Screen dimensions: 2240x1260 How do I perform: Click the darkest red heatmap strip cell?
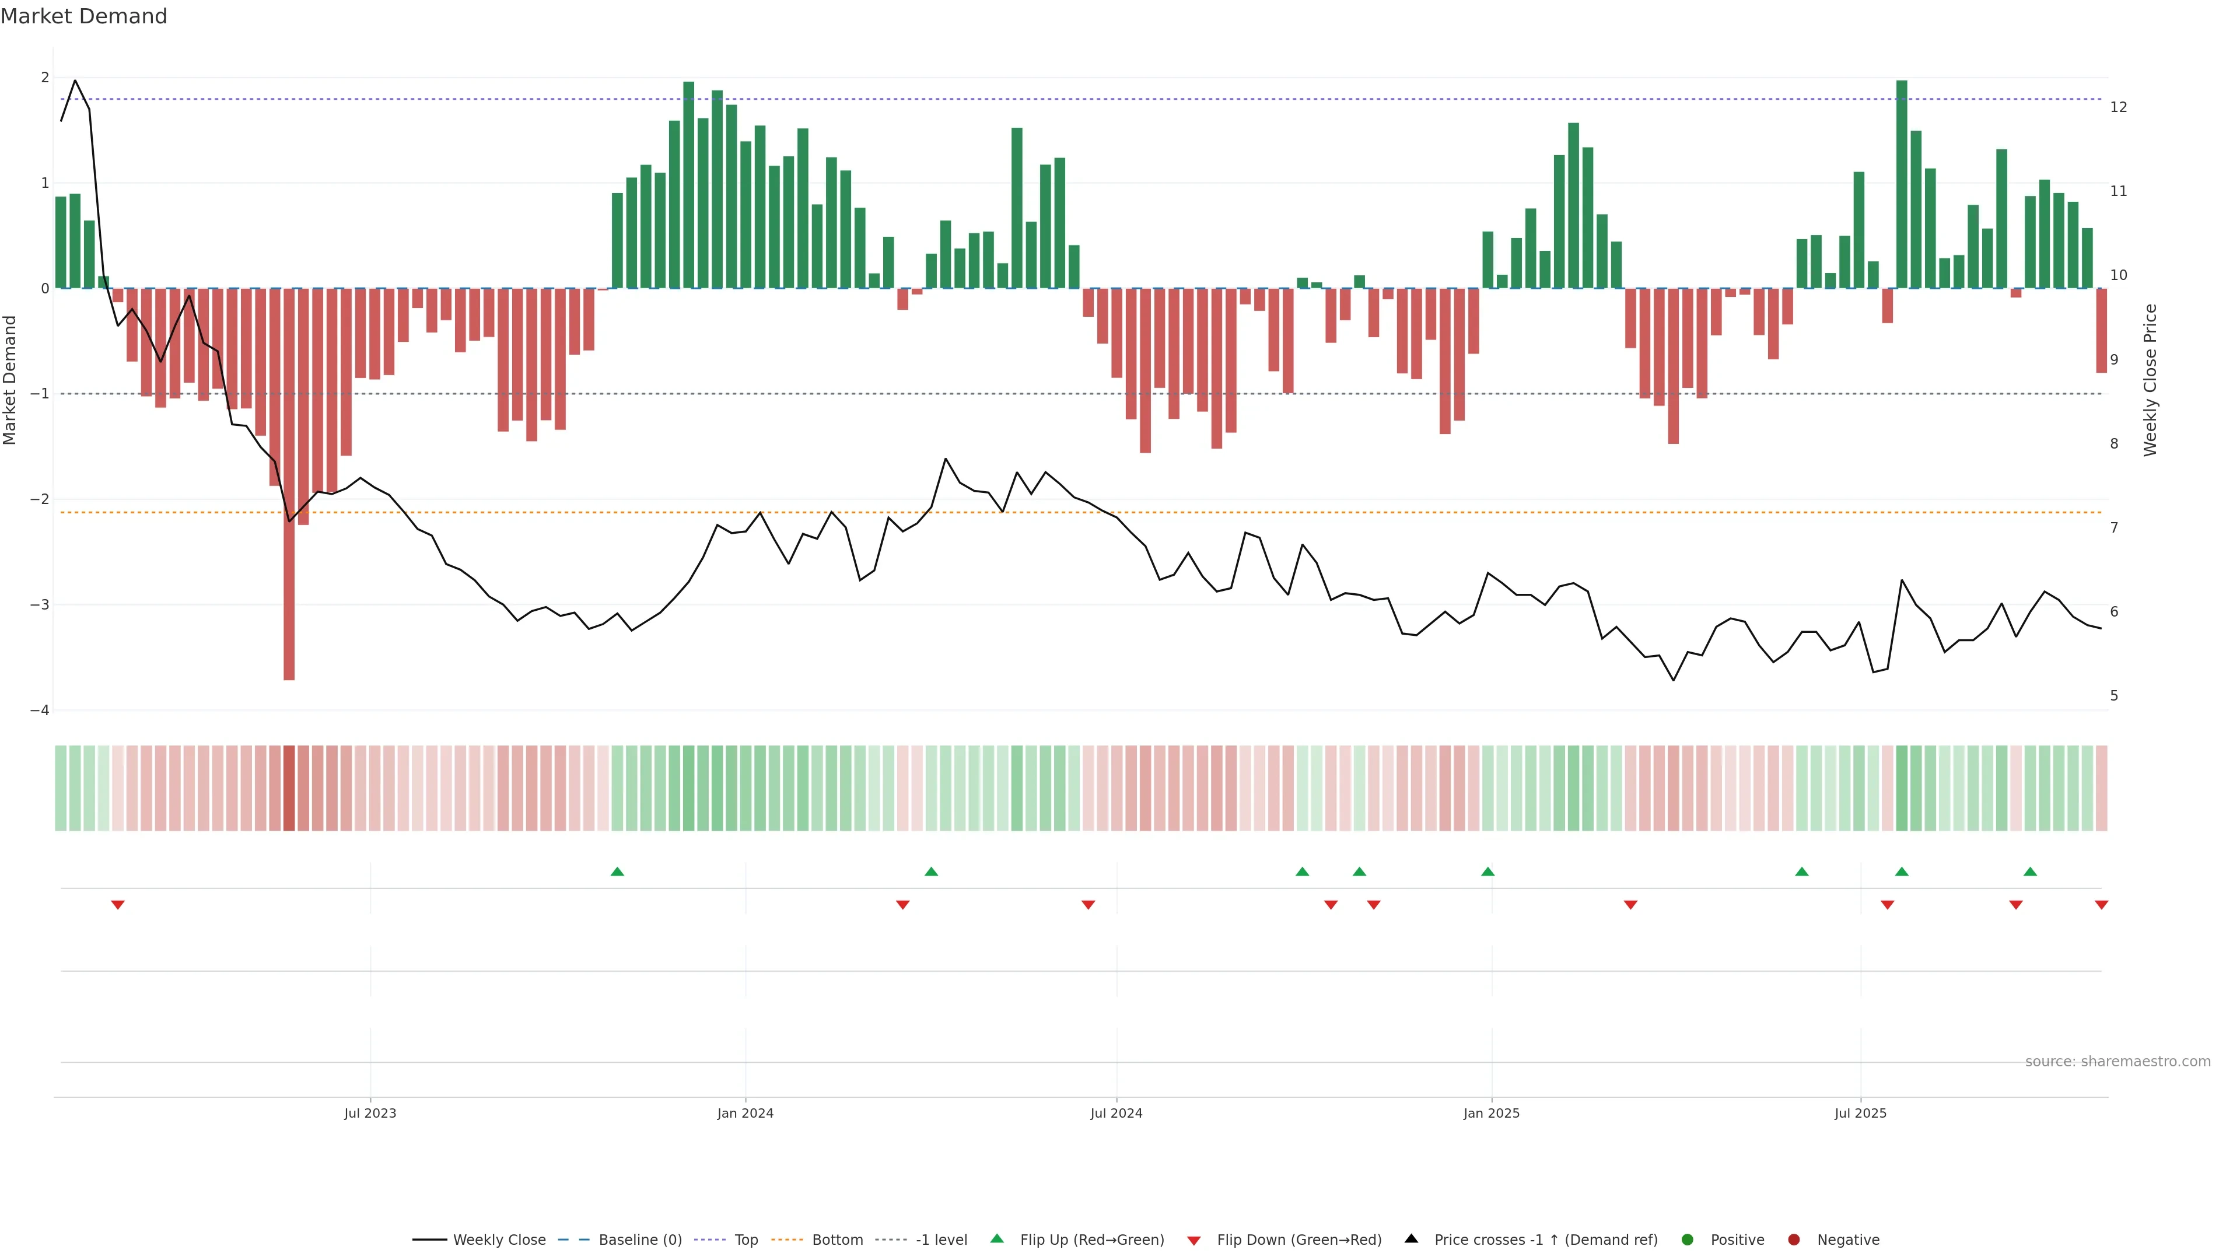coord(289,788)
